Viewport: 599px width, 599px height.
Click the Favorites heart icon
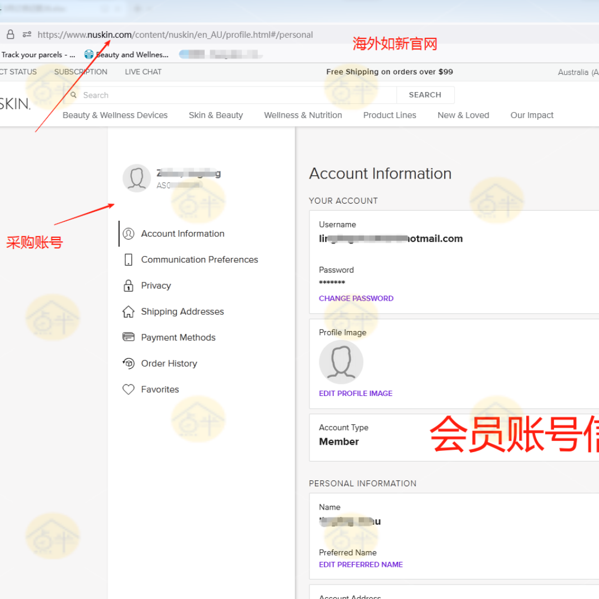128,389
